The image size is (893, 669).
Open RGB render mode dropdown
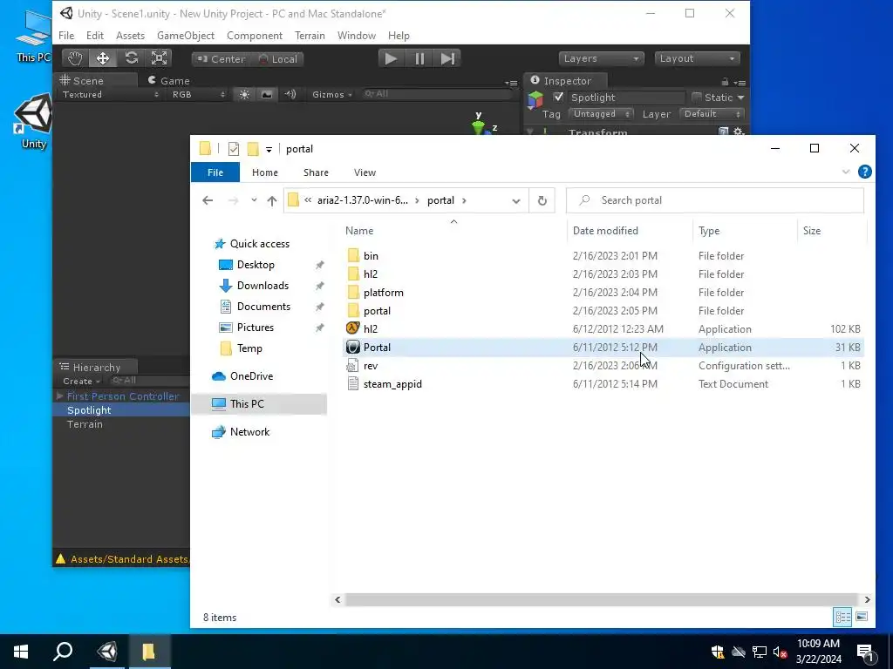[x=198, y=94]
